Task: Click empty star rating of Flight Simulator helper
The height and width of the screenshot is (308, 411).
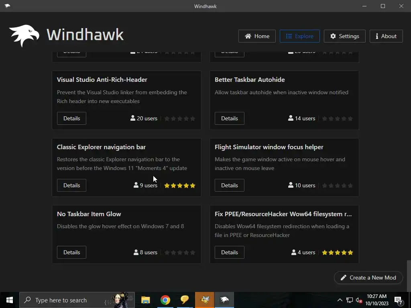Action: coord(338,186)
